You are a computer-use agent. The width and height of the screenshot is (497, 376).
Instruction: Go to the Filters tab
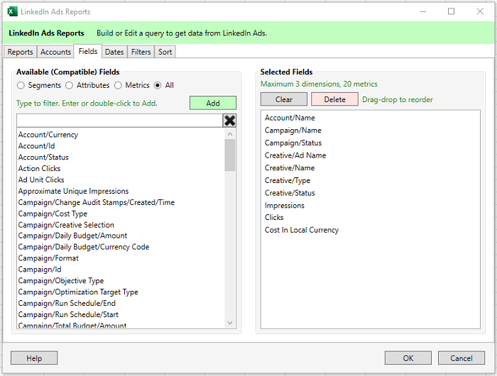141,52
